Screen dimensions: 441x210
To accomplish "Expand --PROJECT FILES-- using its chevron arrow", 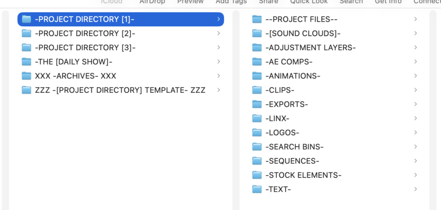I will [416, 19].
